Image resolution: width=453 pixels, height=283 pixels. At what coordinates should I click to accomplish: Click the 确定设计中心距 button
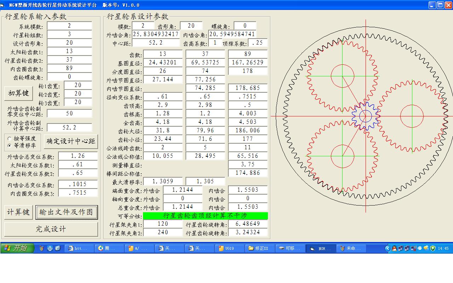(x=71, y=141)
